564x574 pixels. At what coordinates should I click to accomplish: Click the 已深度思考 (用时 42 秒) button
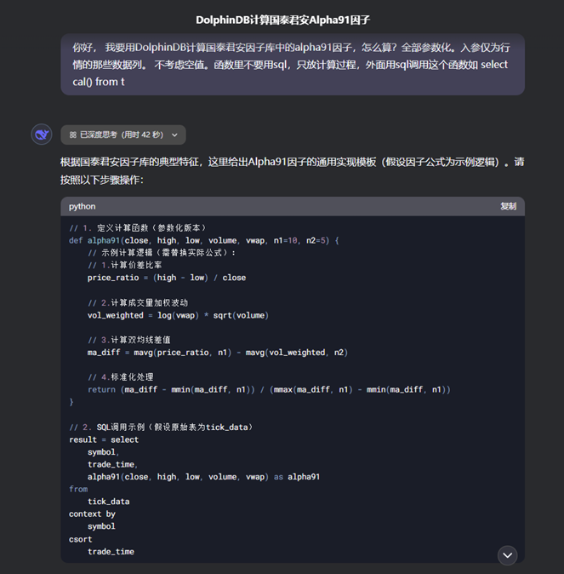coord(123,135)
